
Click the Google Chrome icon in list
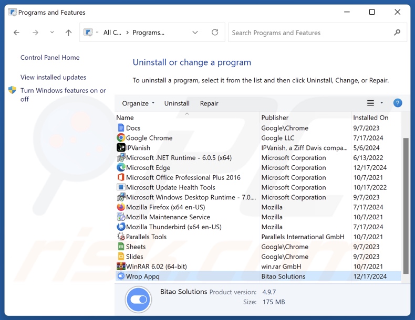click(x=121, y=137)
